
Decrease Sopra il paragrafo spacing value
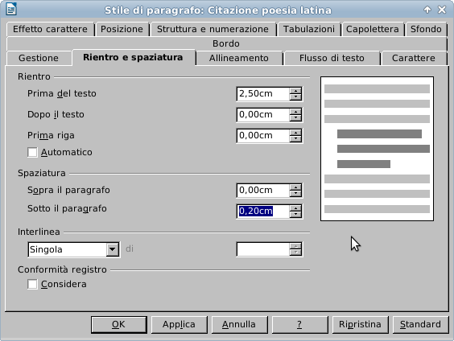click(295, 194)
